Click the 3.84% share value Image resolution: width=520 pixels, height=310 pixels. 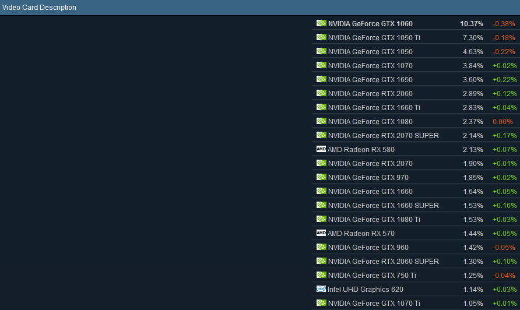pos(473,66)
